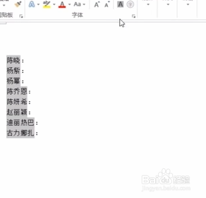The height and width of the screenshot is (198, 206).
Task: Click the selected name 赵丽颖
Action: click(x=17, y=112)
